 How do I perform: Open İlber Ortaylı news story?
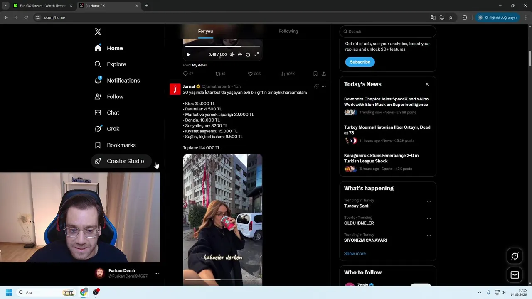click(x=387, y=130)
